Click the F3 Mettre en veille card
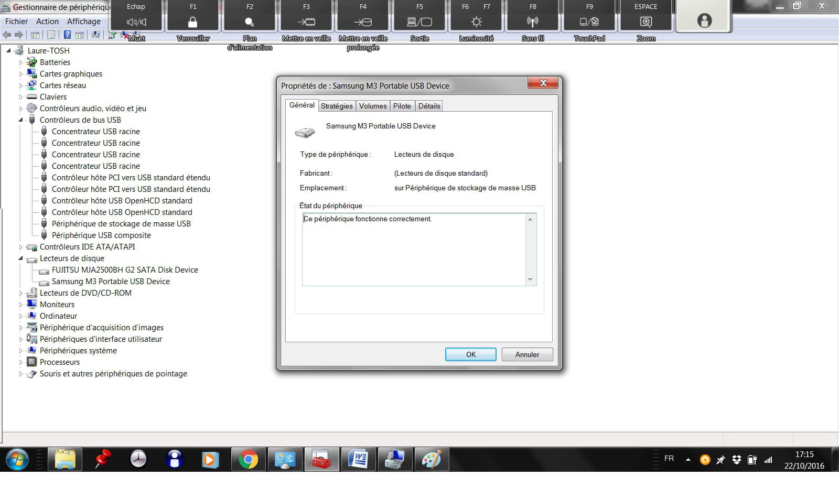Image resolution: width=839 pixels, height=487 pixels. point(306,16)
